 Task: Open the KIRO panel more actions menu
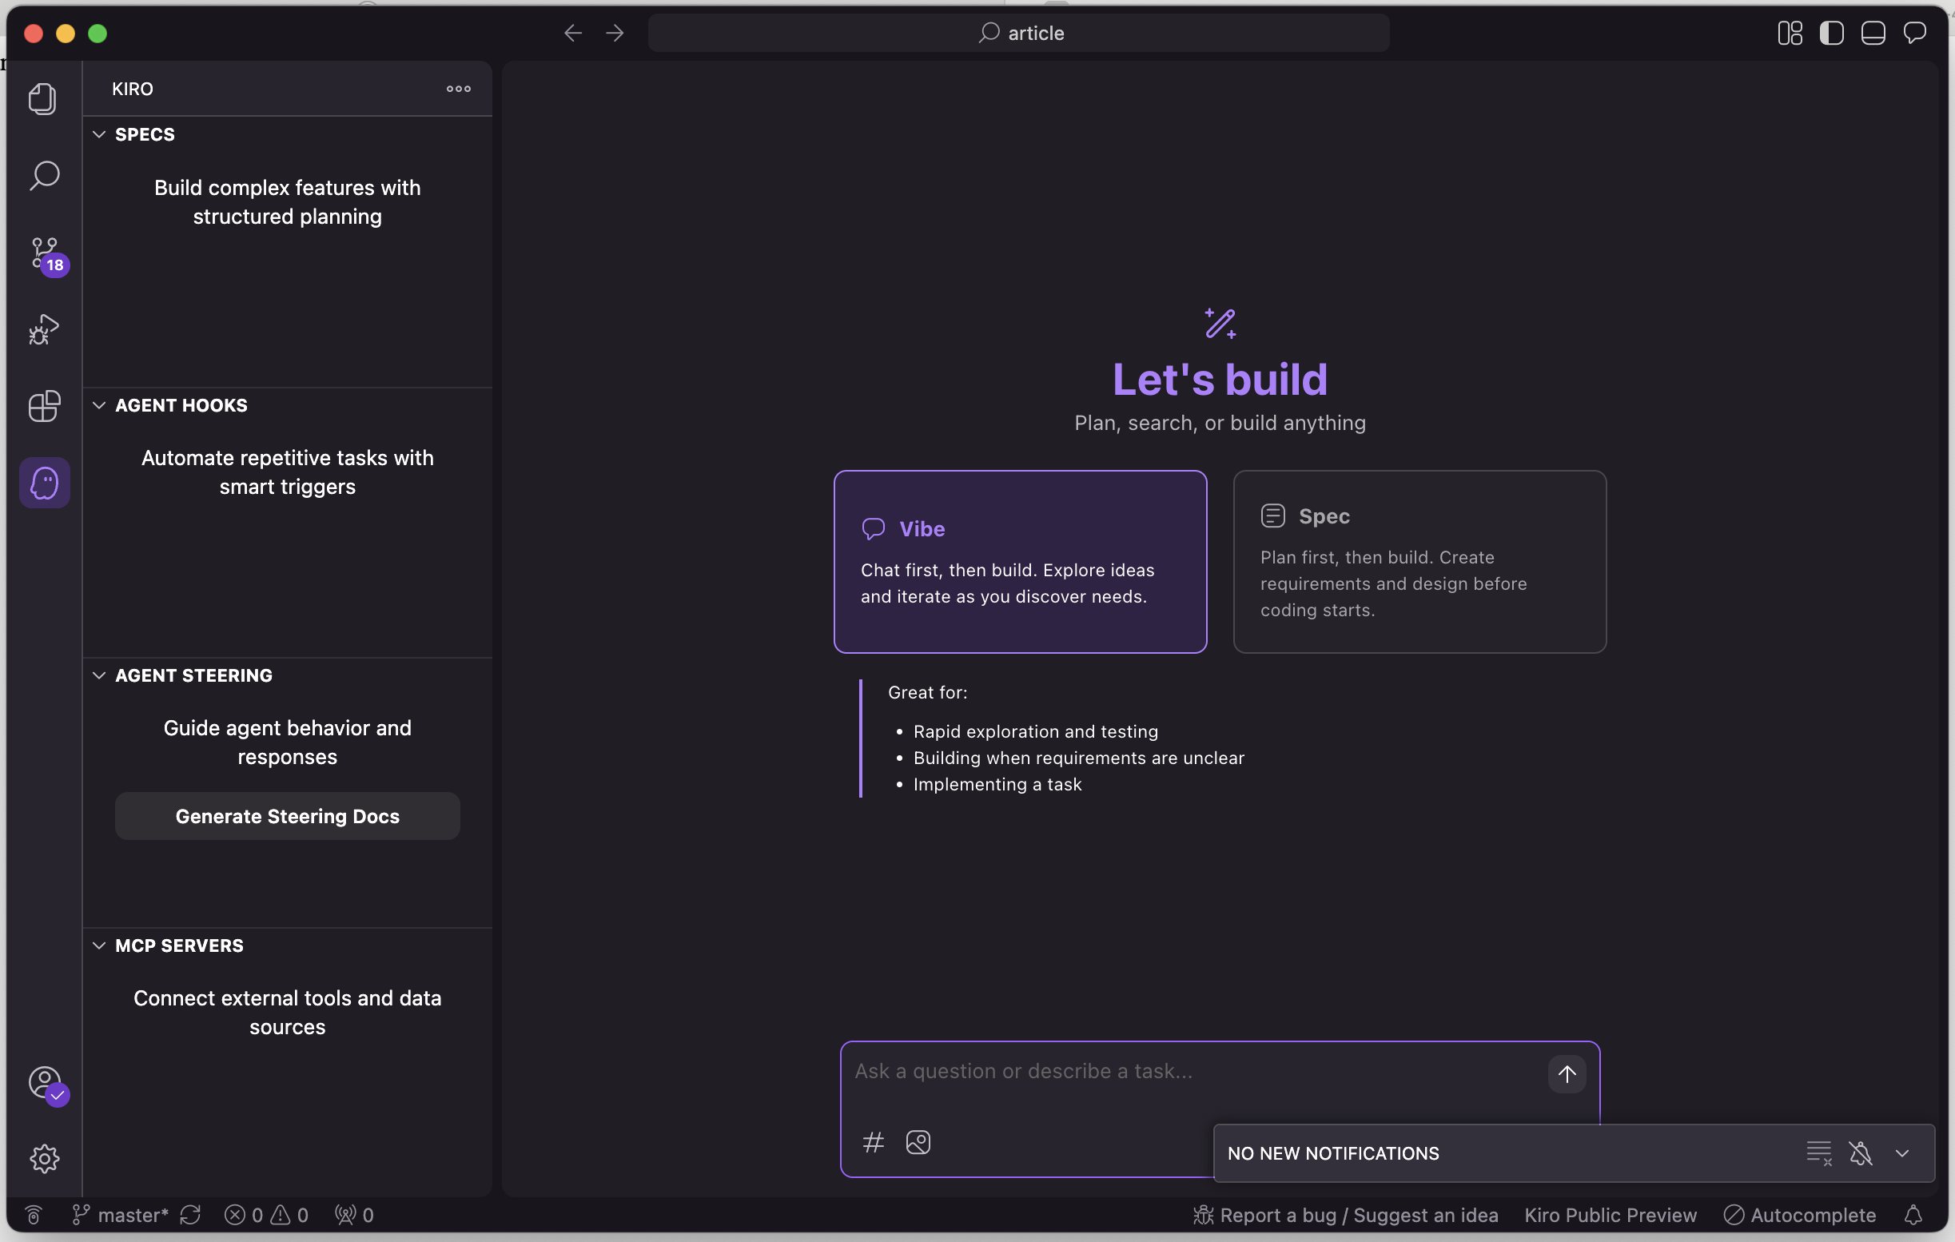click(459, 89)
